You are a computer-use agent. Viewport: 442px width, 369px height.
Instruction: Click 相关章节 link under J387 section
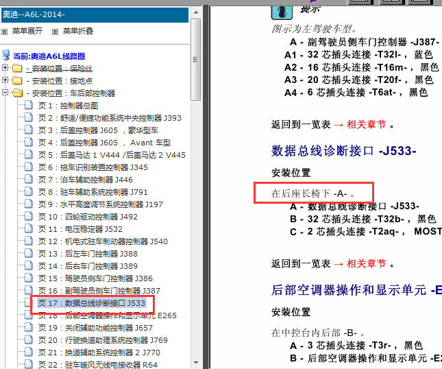pyautogui.click(x=366, y=124)
